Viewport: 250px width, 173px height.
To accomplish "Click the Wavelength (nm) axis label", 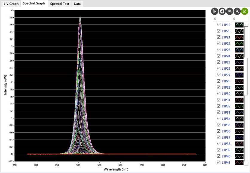I will click(116, 169).
